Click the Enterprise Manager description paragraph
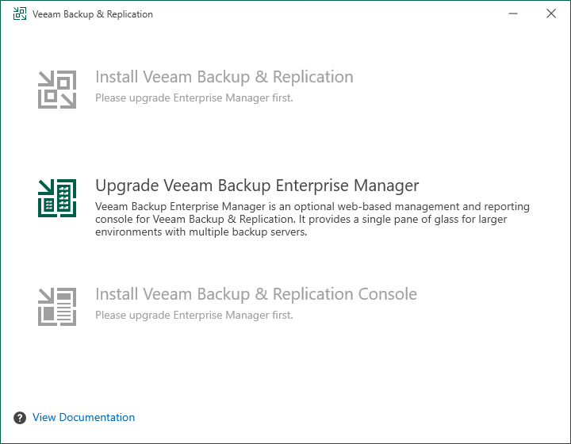This screenshot has width=571, height=444. pyautogui.click(x=312, y=219)
